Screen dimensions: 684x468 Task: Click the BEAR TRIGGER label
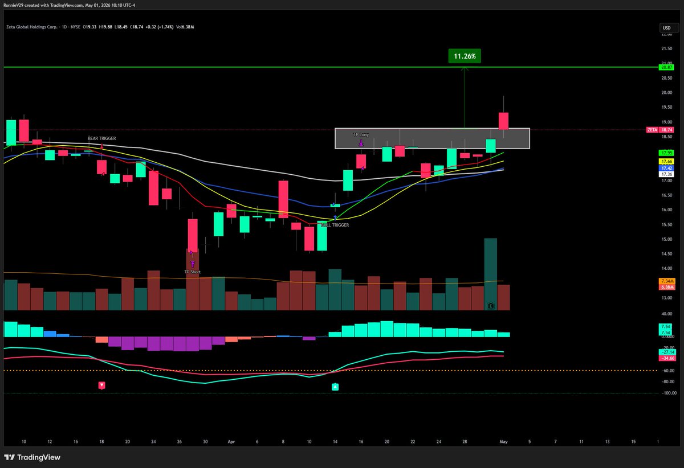(101, 138)
